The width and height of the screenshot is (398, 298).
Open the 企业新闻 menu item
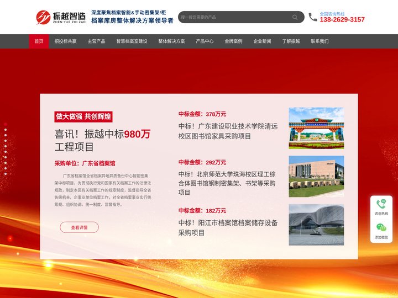tap(262, 41)
